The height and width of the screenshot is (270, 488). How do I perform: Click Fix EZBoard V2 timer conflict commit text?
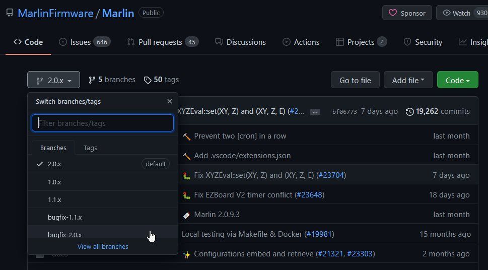tap(243, 194)
